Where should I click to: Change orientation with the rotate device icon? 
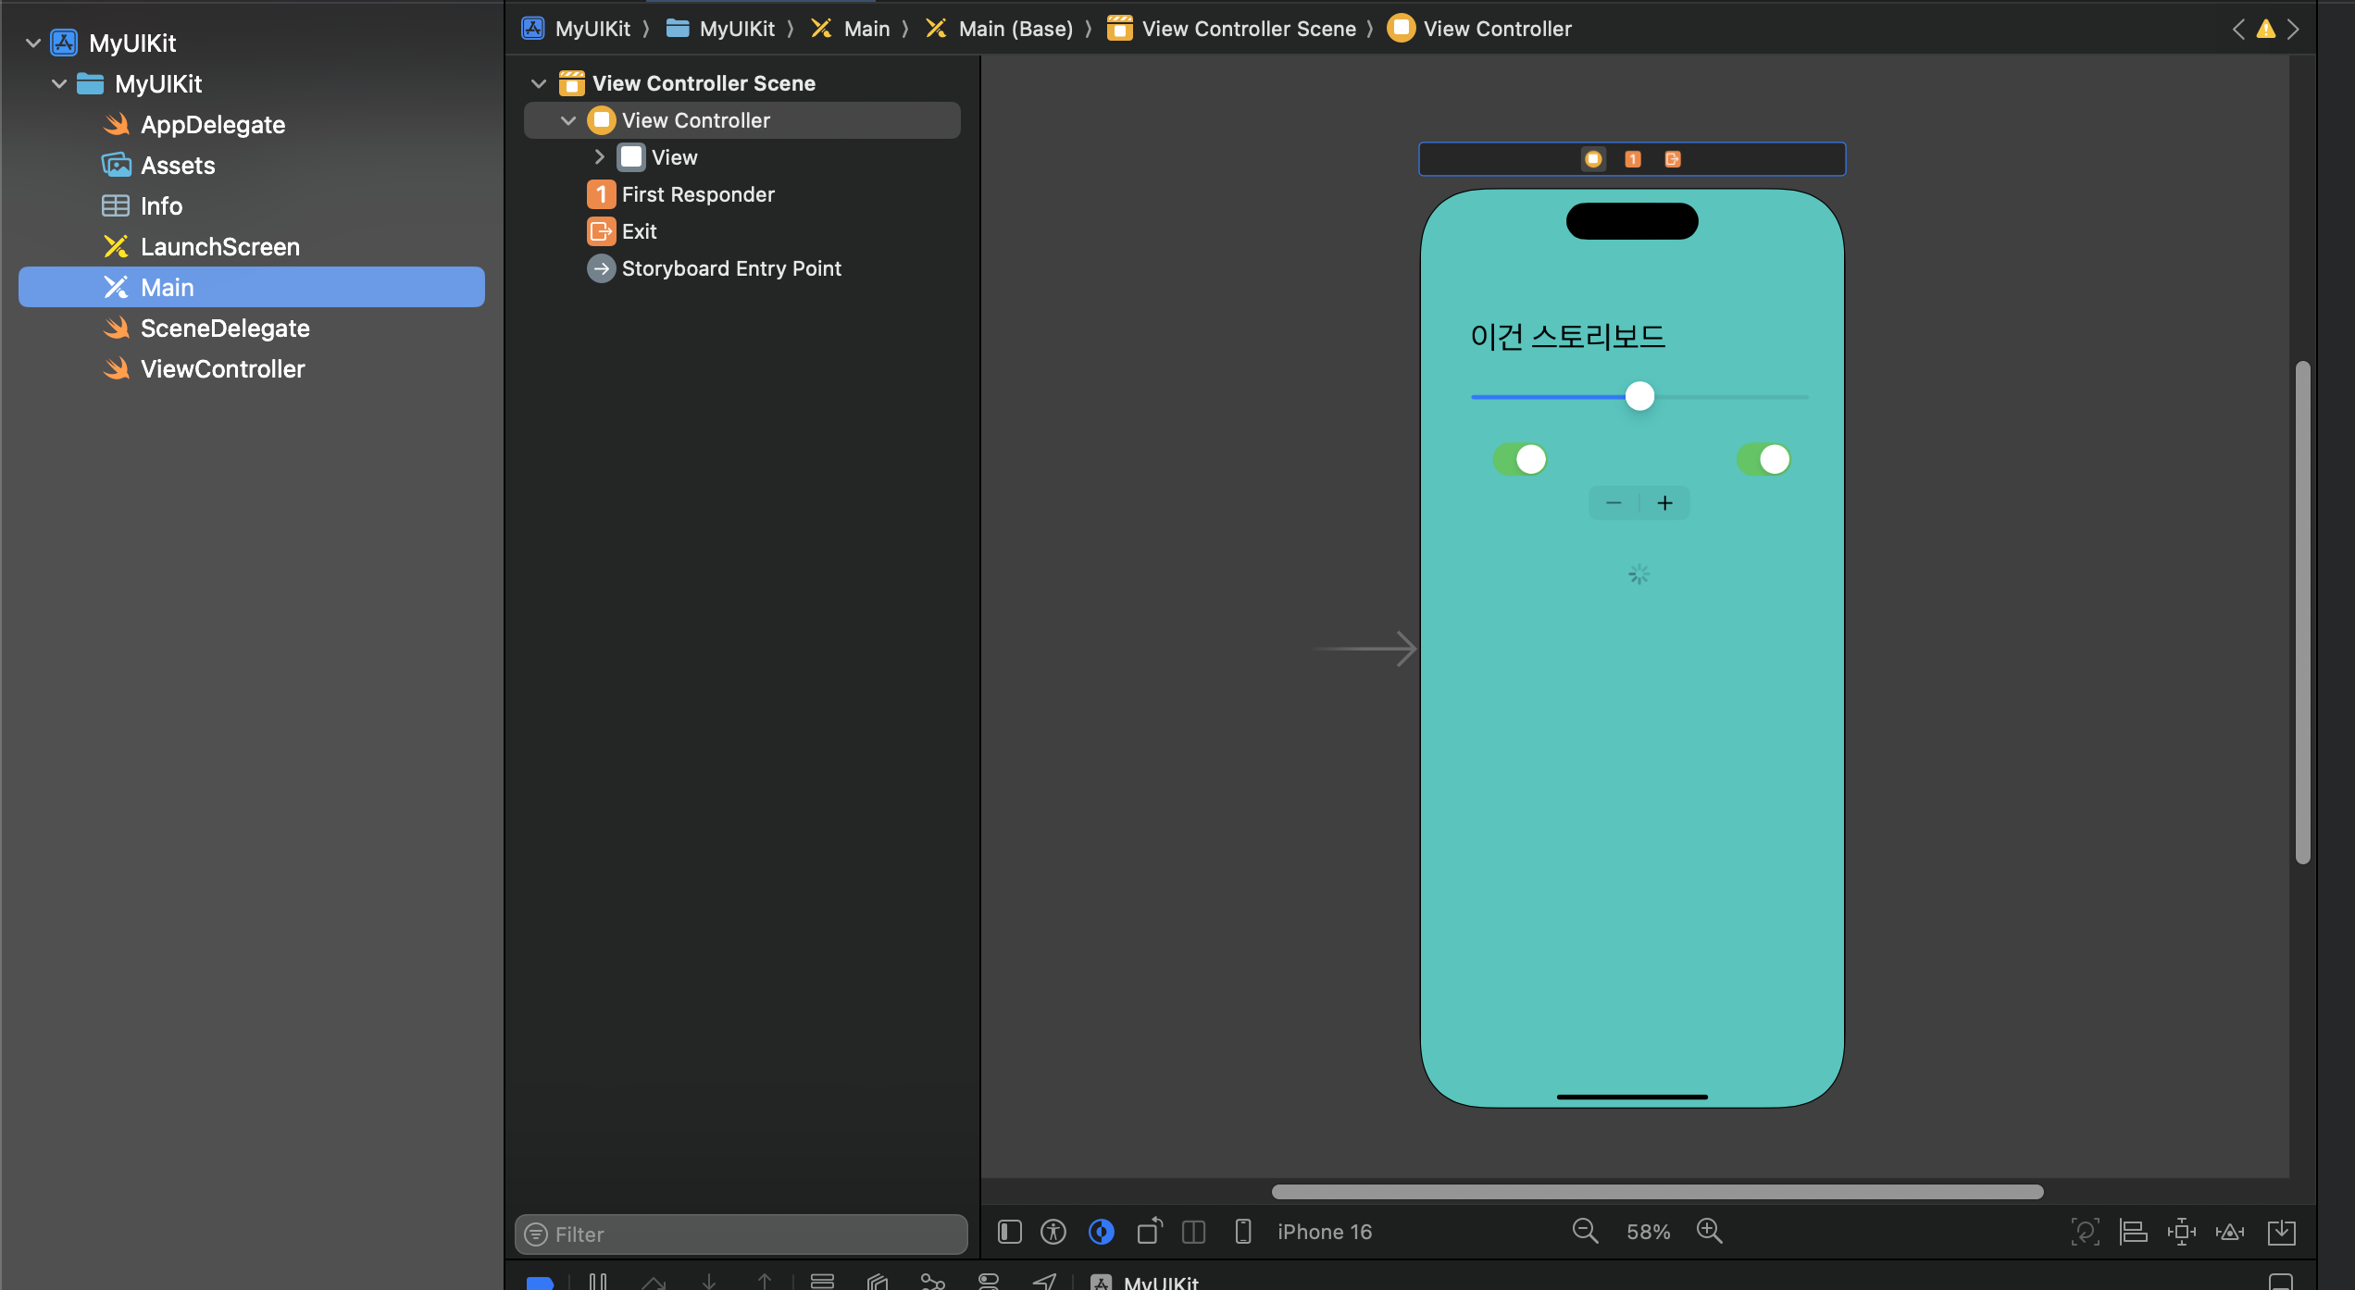[x=1149, y=1232]
